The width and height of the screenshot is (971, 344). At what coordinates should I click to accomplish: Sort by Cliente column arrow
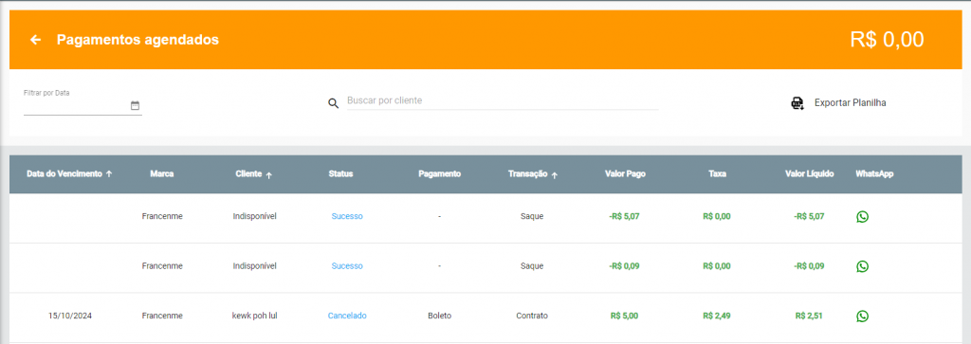268,175
